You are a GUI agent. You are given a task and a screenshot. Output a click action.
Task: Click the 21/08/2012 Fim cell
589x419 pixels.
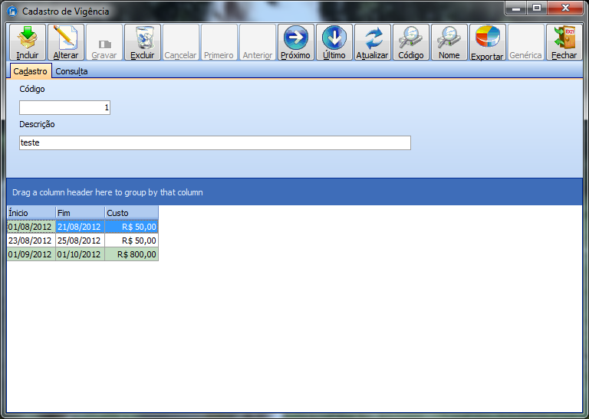(x=80, y=227)
